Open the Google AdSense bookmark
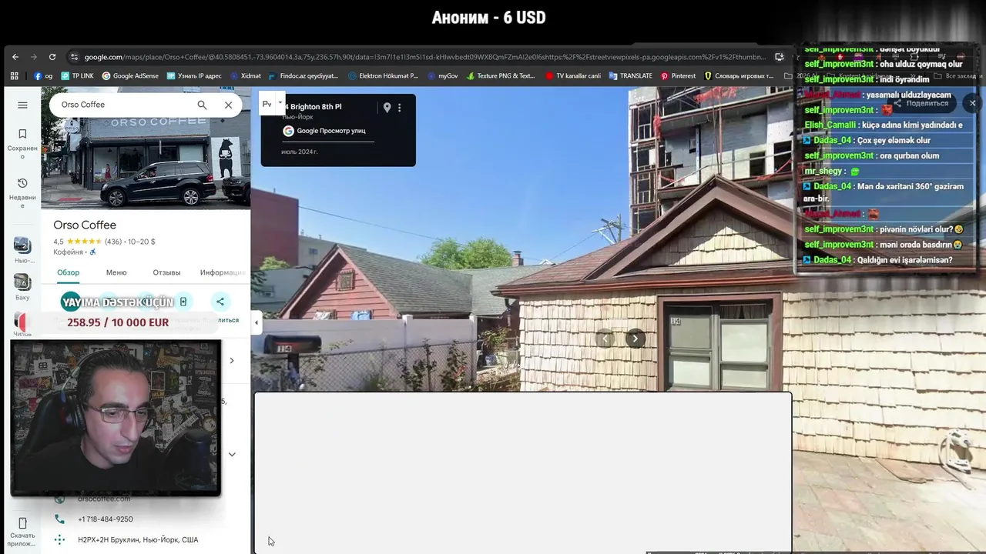 pyautogui.click(x=129, y=76)
